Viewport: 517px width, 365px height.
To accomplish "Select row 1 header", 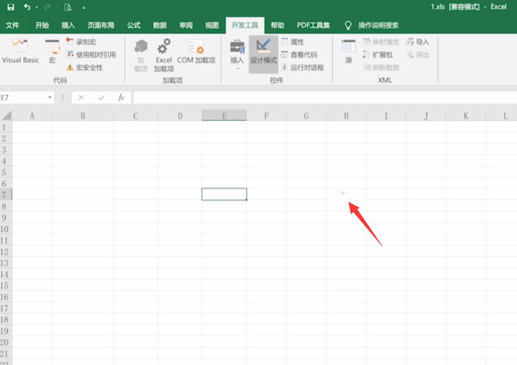I will (x=6, y=127).
